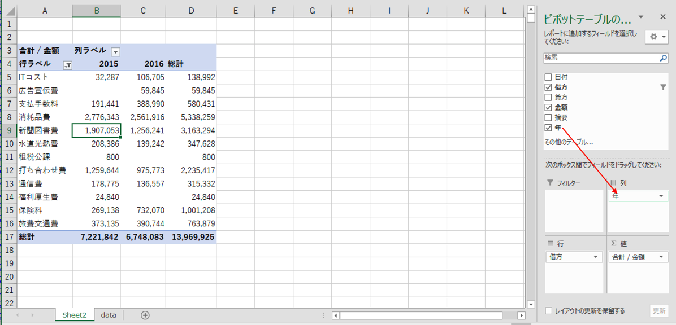Enable レイアウトの更新を保留する checkbox

[548, 311]
